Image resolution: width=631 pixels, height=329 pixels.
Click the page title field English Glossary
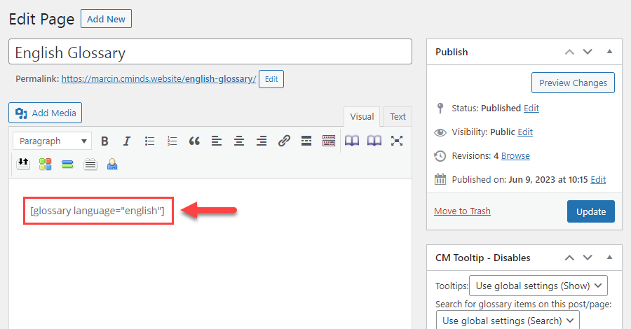pos(210,52)
